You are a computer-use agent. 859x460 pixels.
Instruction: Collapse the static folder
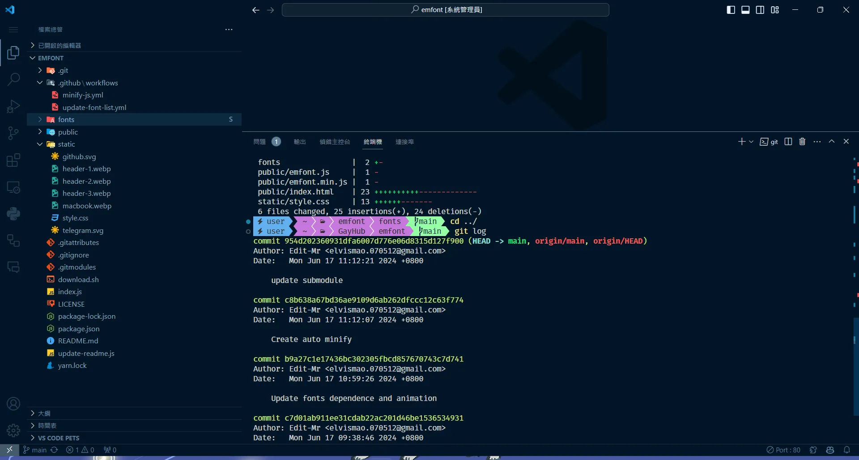click(134, 144)
